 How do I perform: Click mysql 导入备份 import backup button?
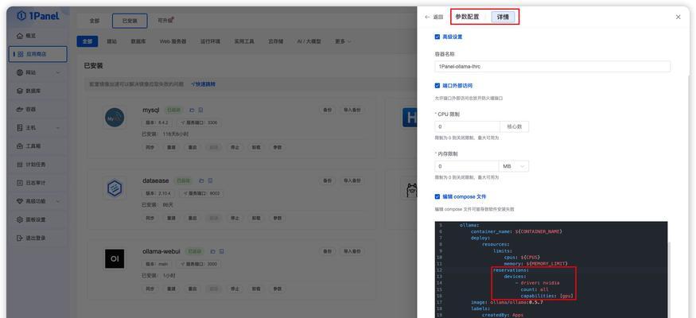352,110
